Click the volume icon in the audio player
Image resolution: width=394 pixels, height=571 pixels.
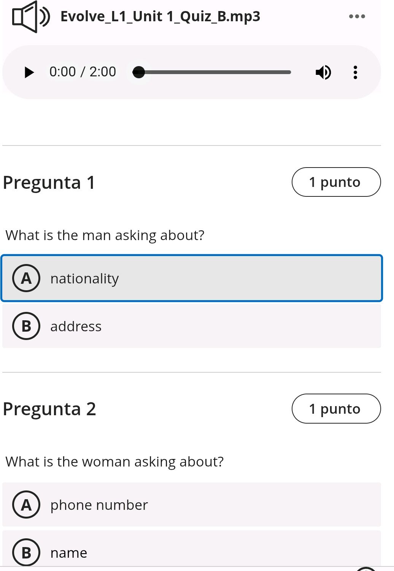tap(323, 72)
